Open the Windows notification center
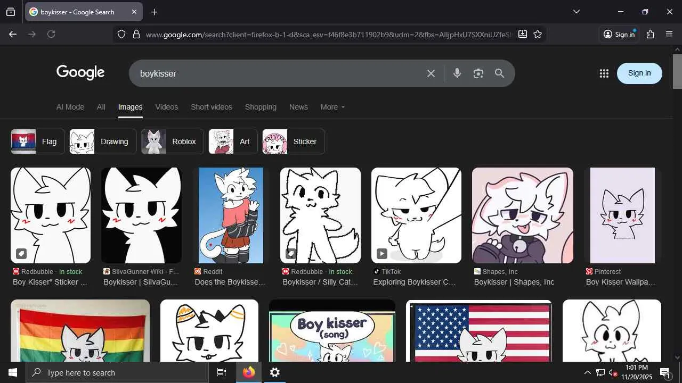682x383 pixels. 665,372
